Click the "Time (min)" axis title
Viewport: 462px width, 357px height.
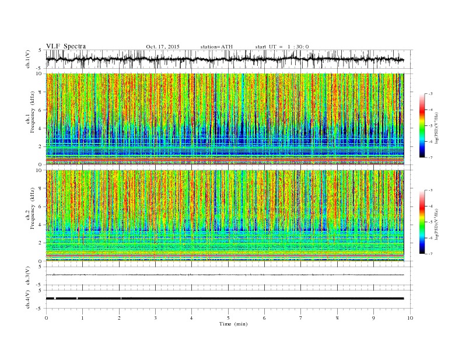233,324
